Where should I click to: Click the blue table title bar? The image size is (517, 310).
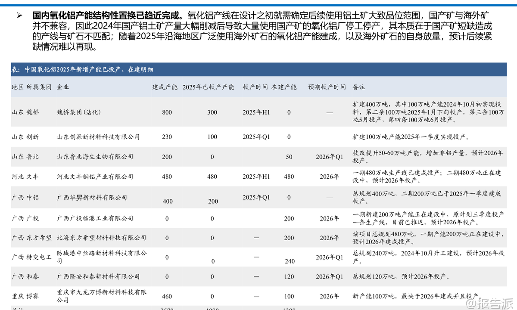pyautogui.click(x=258, y=70)
